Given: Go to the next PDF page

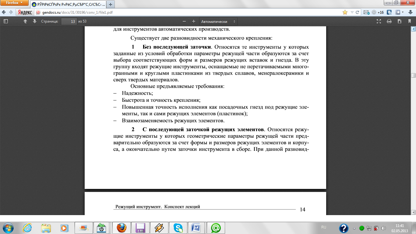Looking at the screenshot, I should click(x=34, y=21).
